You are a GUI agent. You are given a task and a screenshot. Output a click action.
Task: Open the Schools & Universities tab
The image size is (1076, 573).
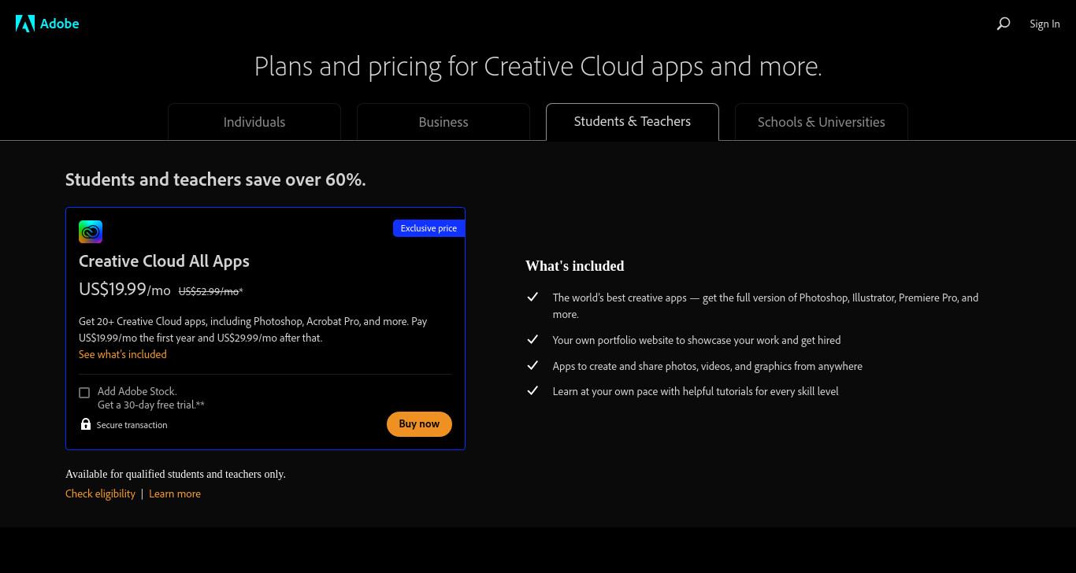tap(822, 122)
